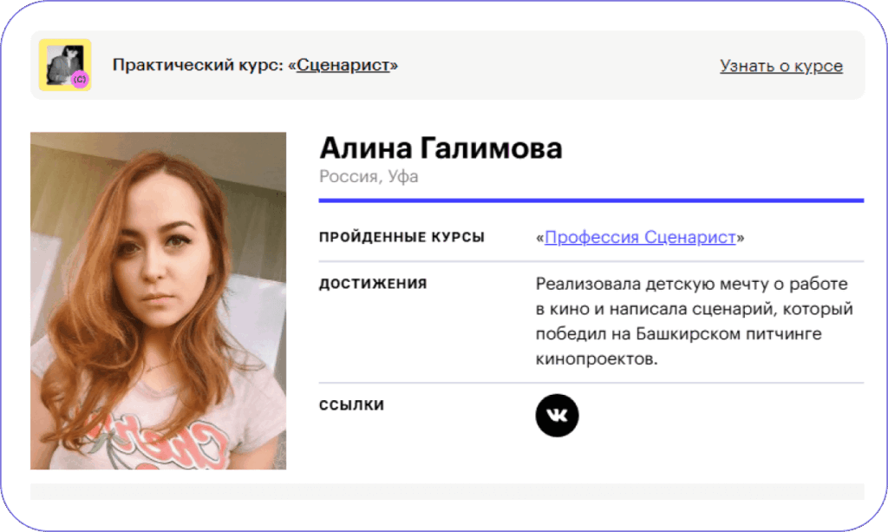Select the ДОСТИЖЕНИЯ section heading
888x532 pixels.
click(x=374, y=283)
